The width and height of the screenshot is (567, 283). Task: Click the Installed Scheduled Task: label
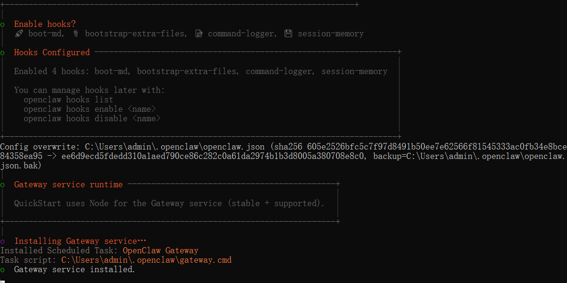(59, 250)
